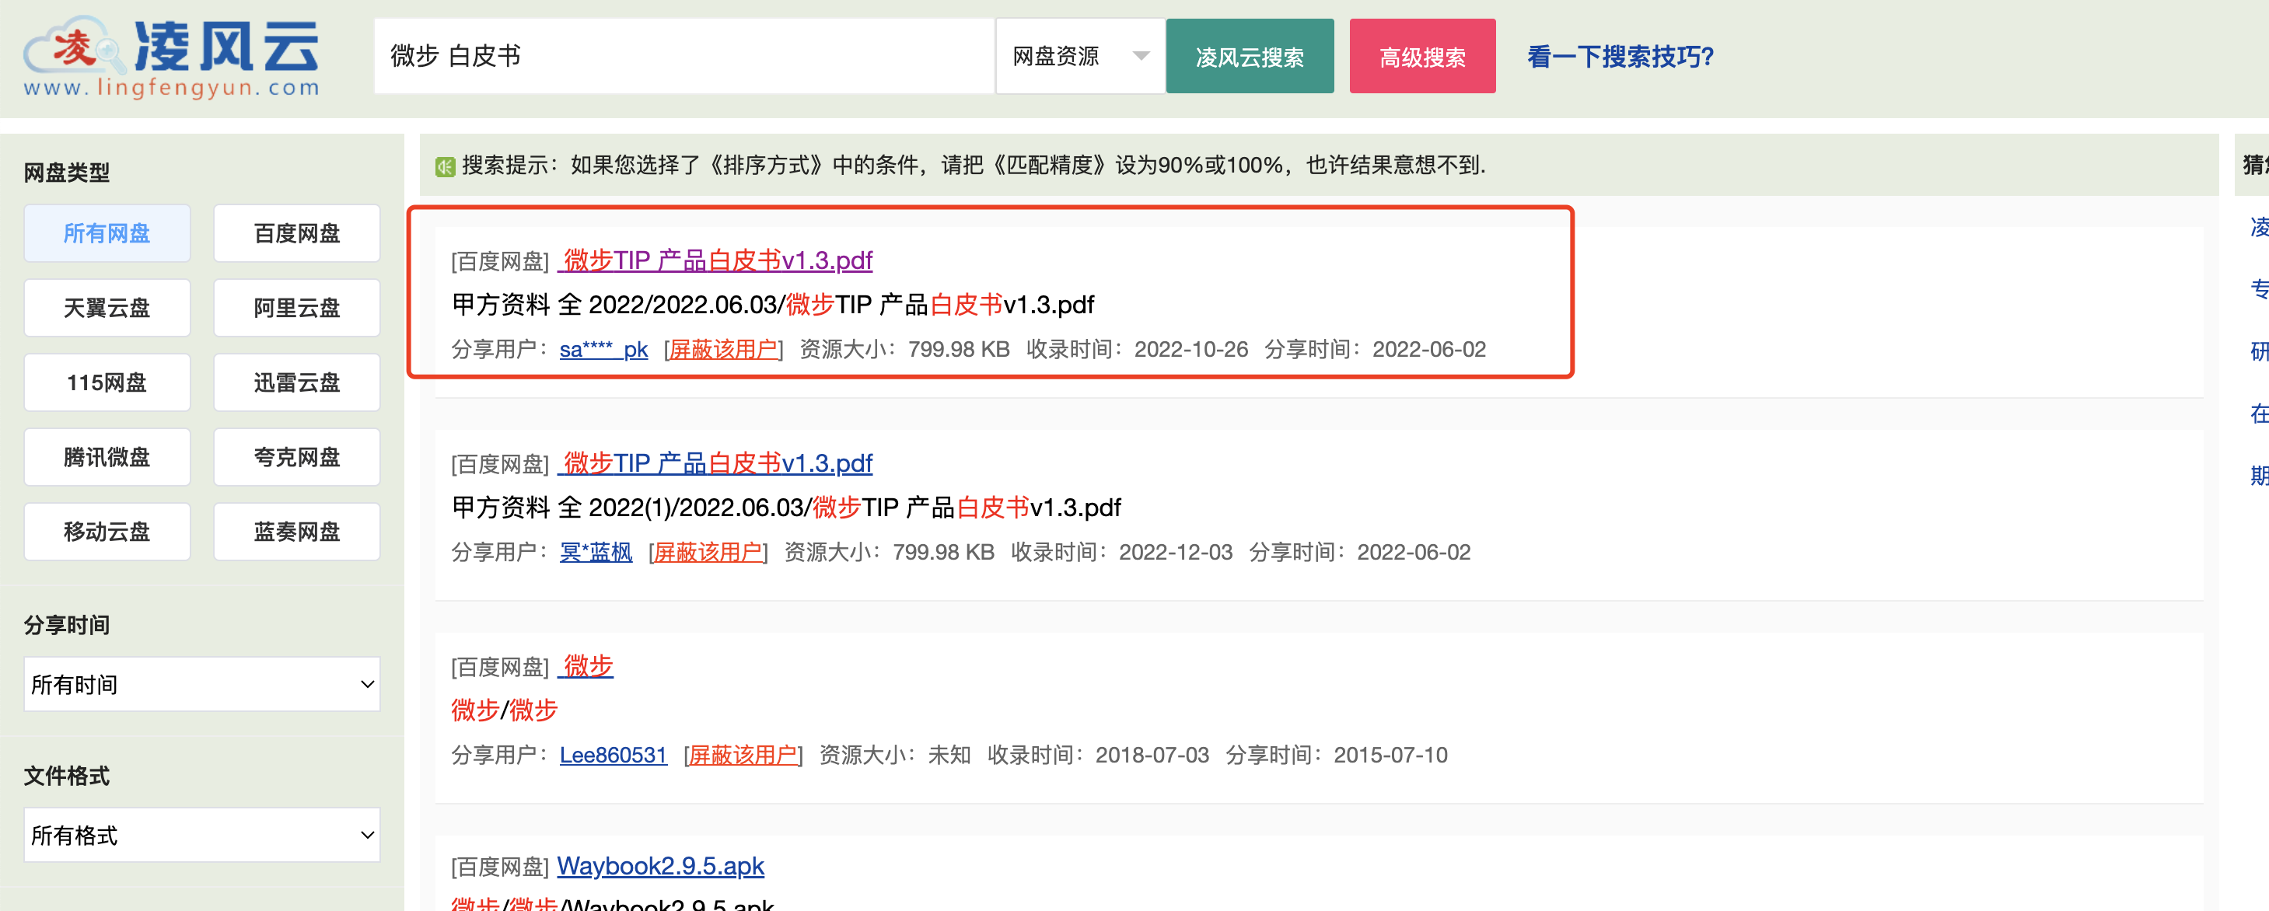
Task: Filter results by 迅雷云盘
Action: (296, 382)
